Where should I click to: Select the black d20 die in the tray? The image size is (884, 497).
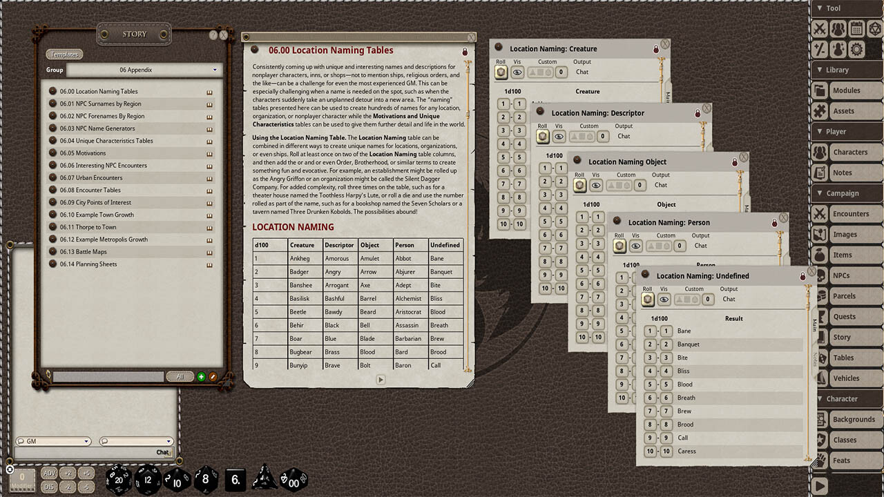pyautogui.click(x=119, y=479)
